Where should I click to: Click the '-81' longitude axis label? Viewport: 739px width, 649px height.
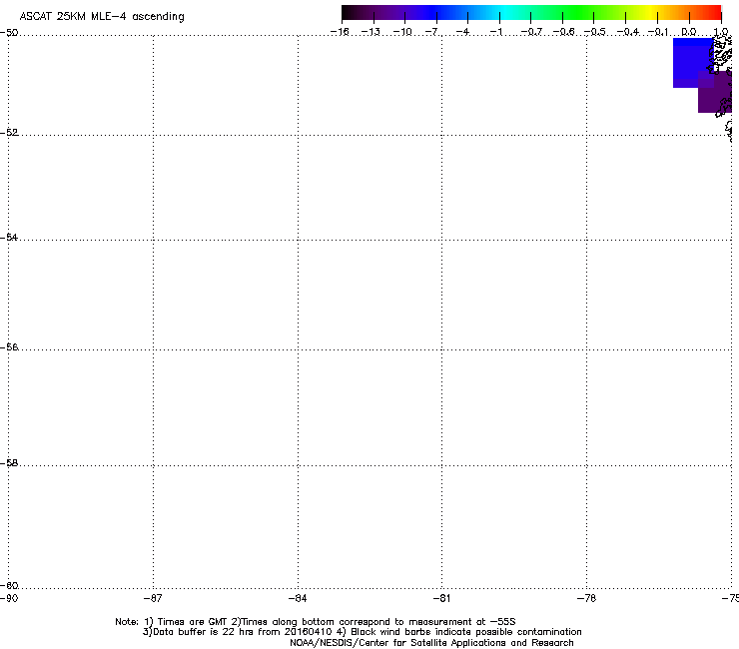pyautogui.click(x=441, y=598)
